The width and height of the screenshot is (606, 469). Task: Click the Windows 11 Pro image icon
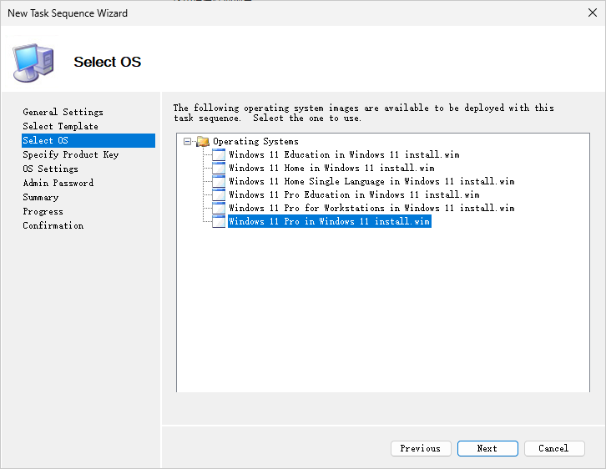click(219, 221)
